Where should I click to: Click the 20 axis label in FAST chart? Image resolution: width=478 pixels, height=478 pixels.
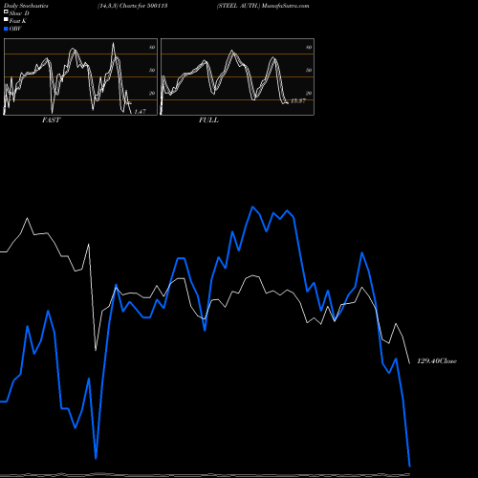coord(152,93)
